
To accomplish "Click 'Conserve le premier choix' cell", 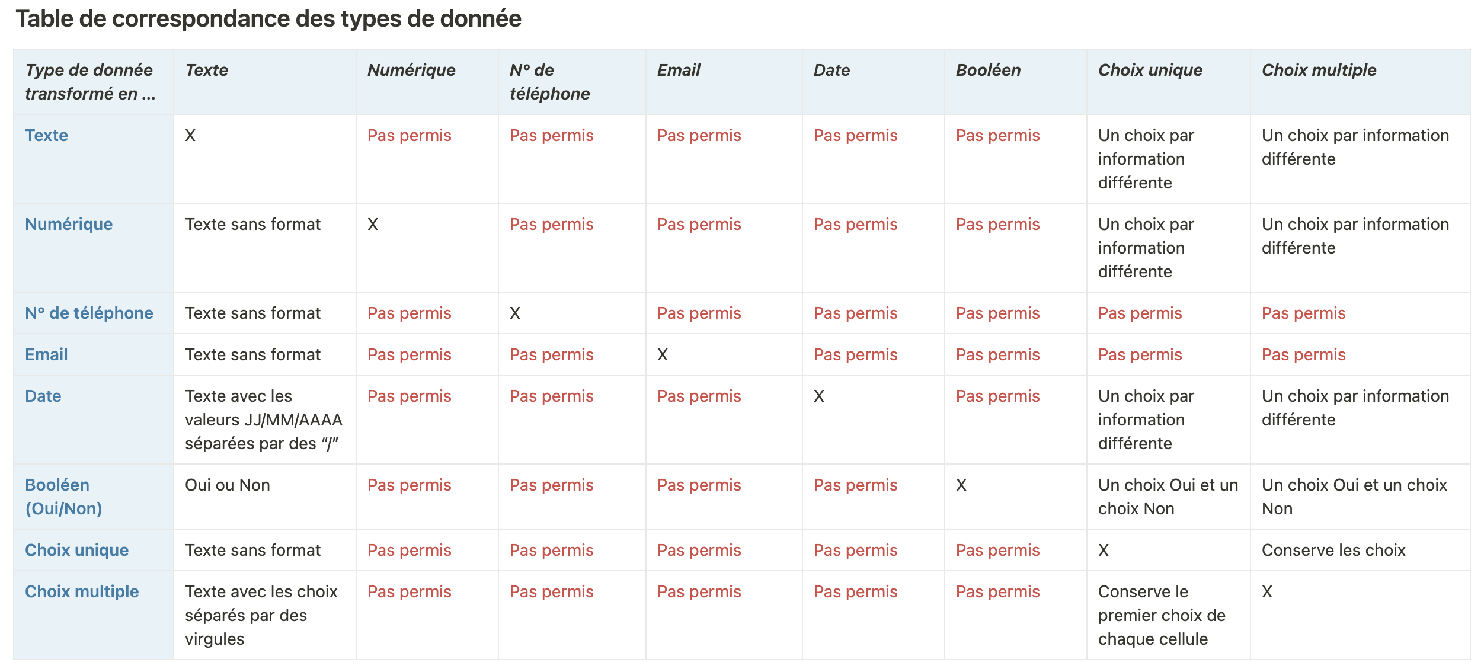I will (1162, 615).
